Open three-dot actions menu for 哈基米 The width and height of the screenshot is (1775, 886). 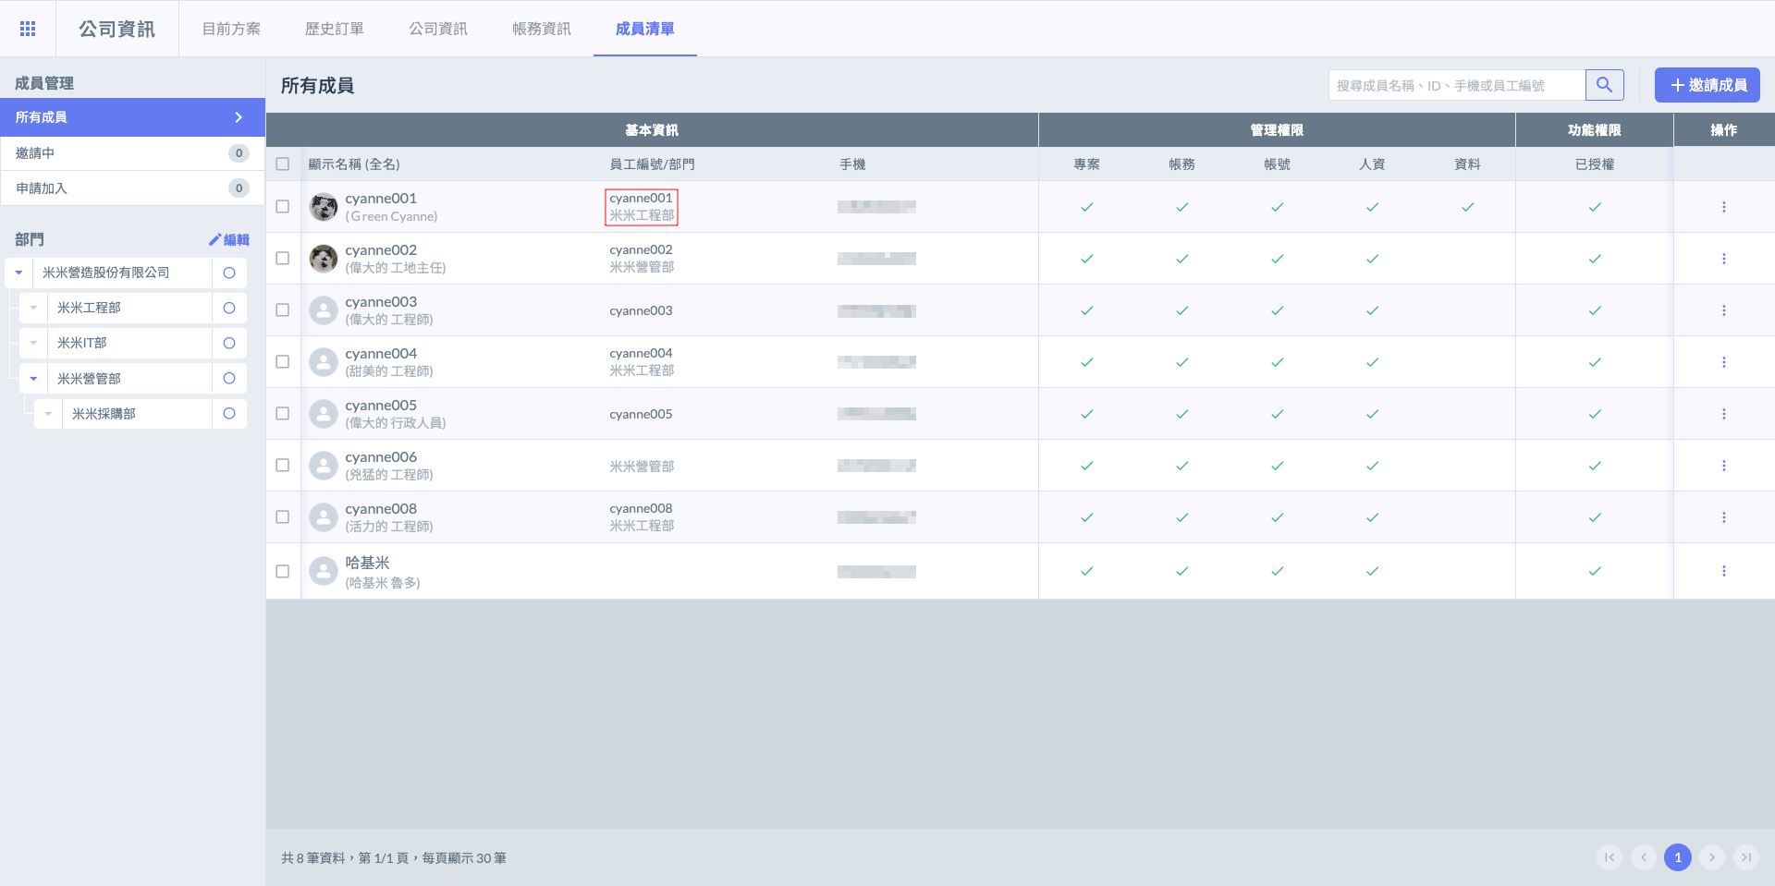(1723, 571)
